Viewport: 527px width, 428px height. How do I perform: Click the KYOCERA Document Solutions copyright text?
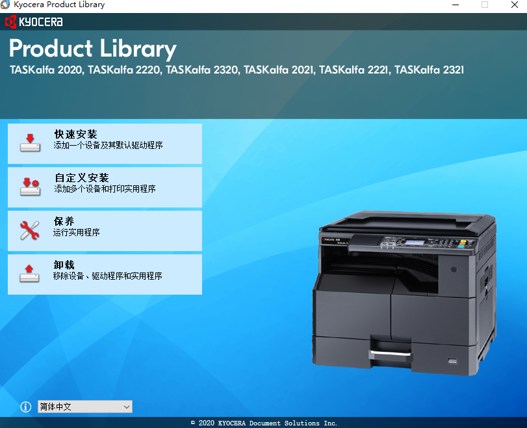tap(263, 422)
